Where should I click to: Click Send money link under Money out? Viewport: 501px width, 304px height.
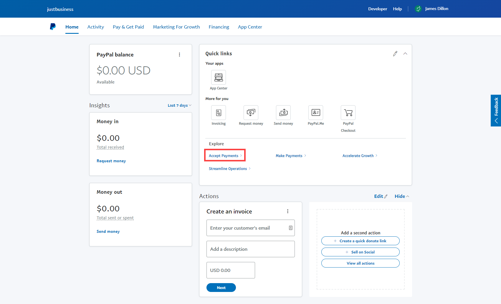(108, 232)
